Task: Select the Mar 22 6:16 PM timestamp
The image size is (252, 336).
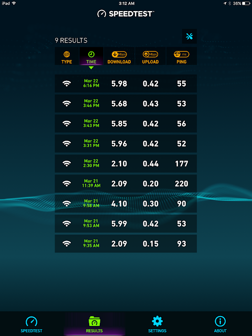Action: coord(91,83)
